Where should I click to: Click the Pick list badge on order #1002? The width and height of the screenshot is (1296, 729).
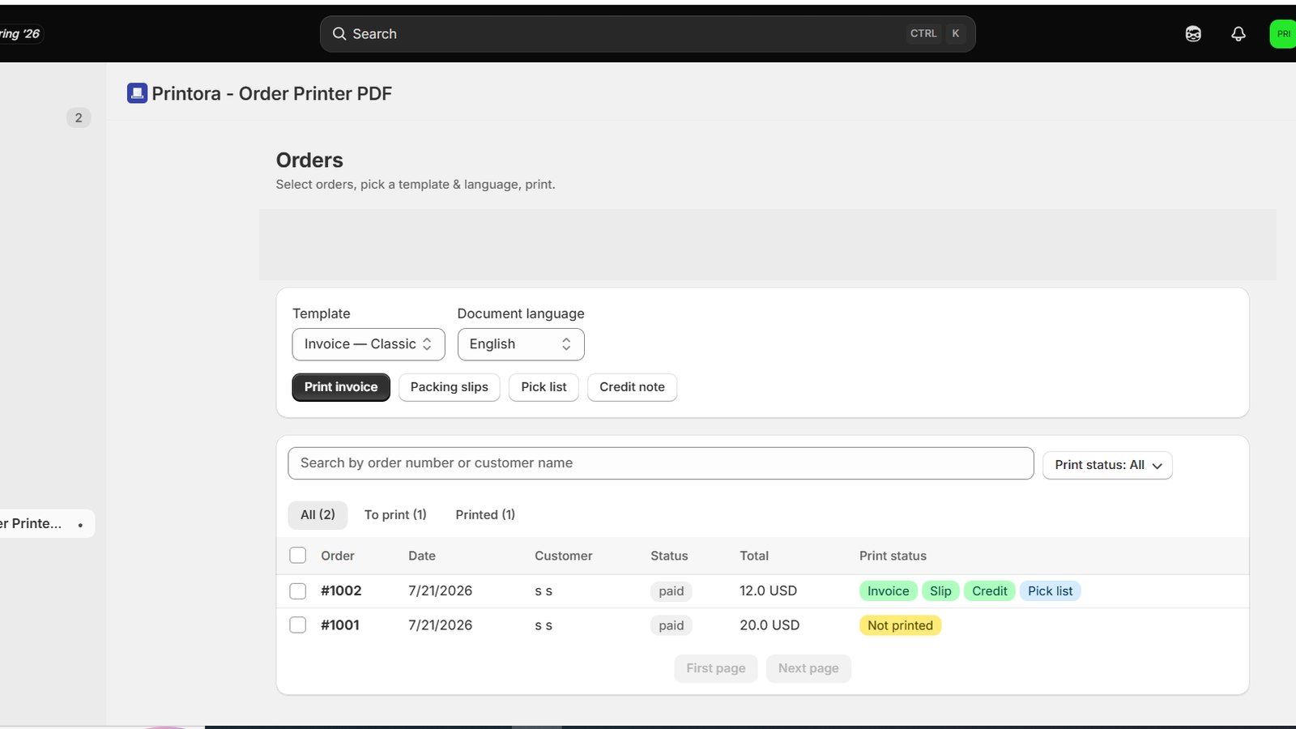click(1051, 591)
